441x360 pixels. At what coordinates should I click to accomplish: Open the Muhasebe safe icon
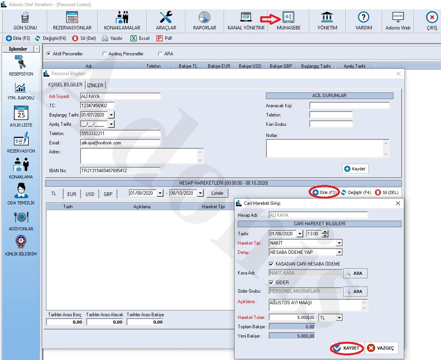[288, 18]
